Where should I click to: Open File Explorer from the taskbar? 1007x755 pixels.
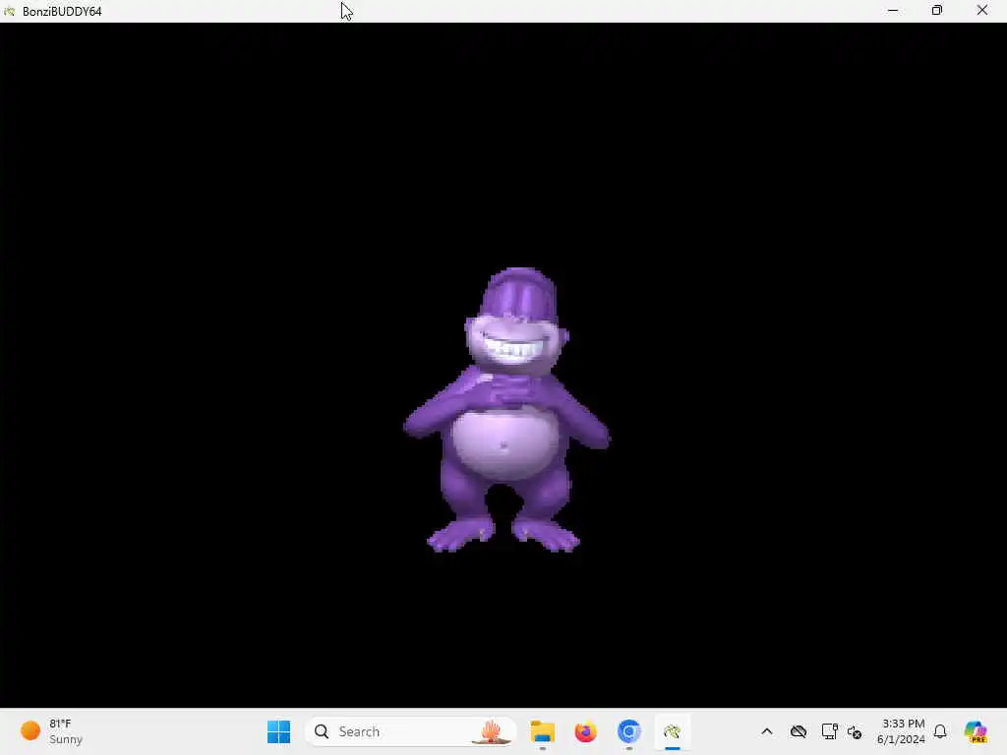pos(542,731)
